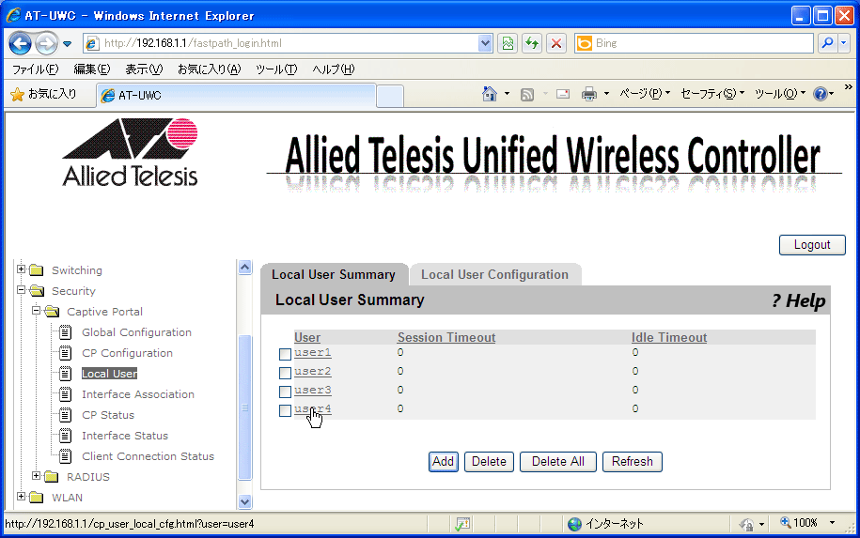This screenshot has width=860, height=538.
Task: Open the address bar history dropdown
Action: [x=485, y=43]
